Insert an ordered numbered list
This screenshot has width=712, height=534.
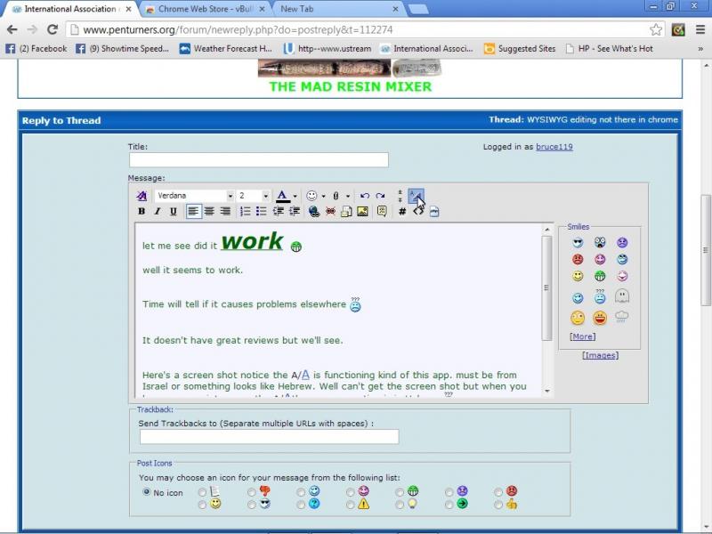pos(246,212)
